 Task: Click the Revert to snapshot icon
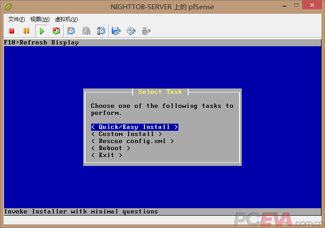tap(86, 31)
